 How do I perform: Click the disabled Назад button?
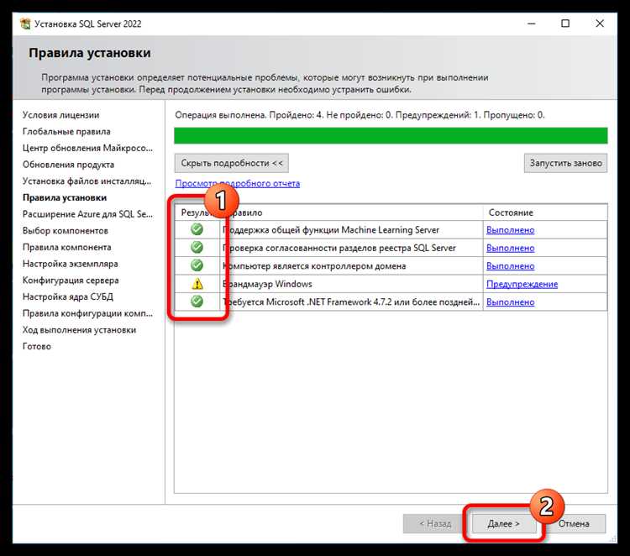point(435,524)
